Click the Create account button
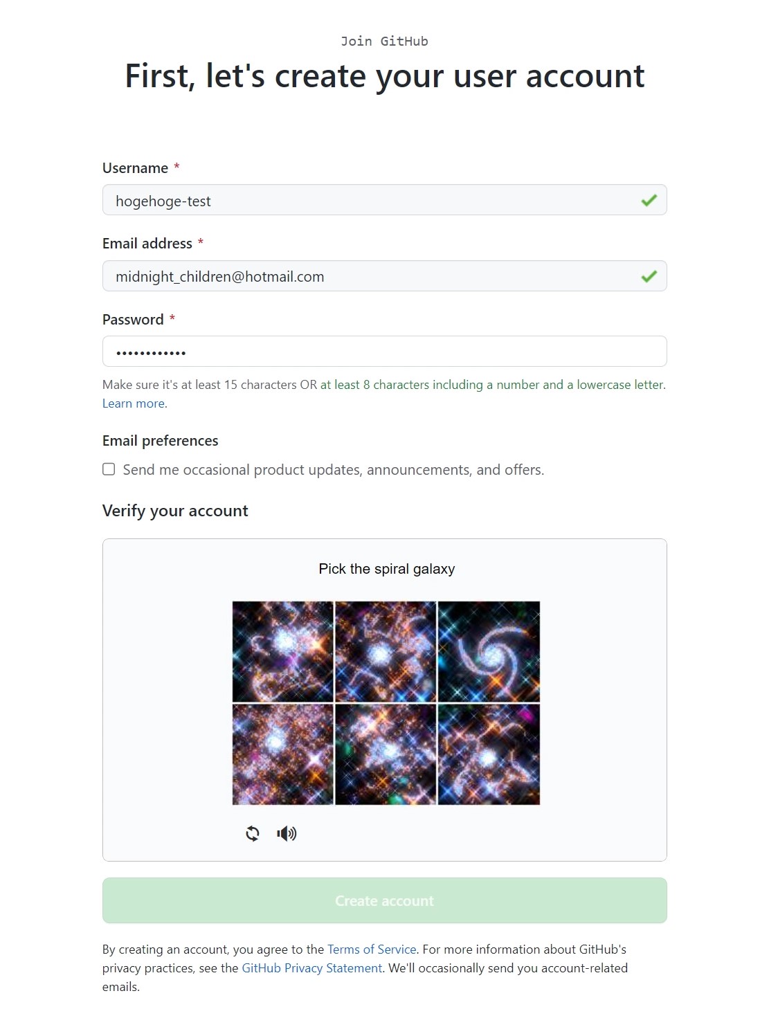769x1036 pixels. 384,900
